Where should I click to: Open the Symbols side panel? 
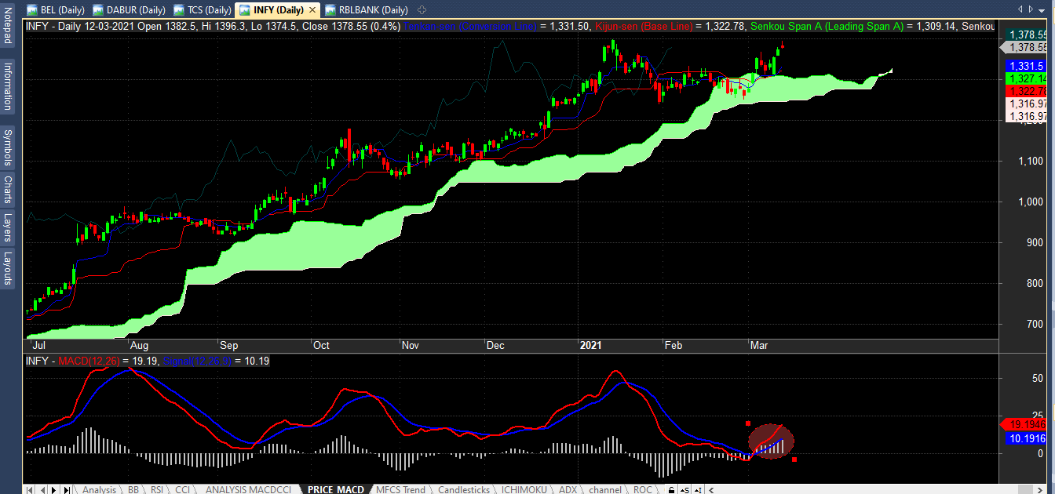7,147
